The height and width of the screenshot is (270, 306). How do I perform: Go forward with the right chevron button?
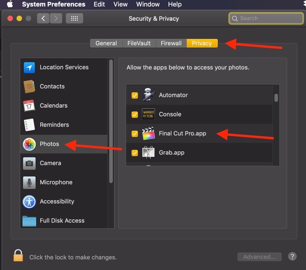pos(56,18)
